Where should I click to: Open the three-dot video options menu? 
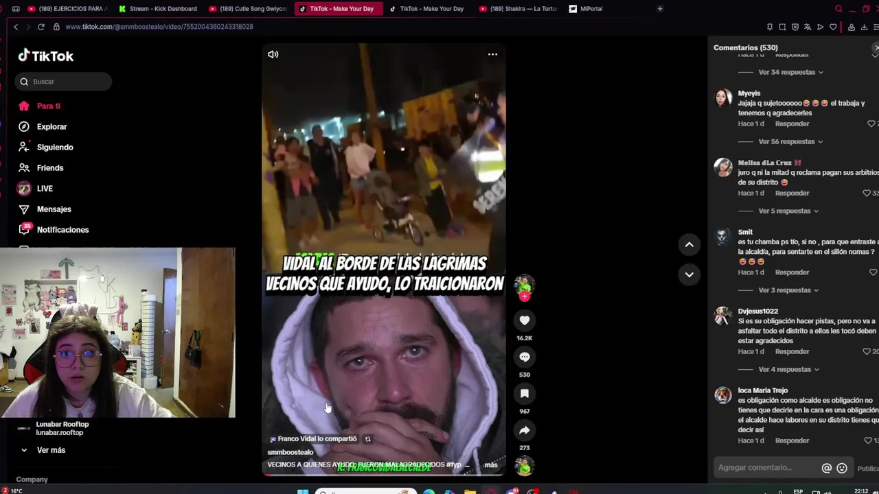492,54
